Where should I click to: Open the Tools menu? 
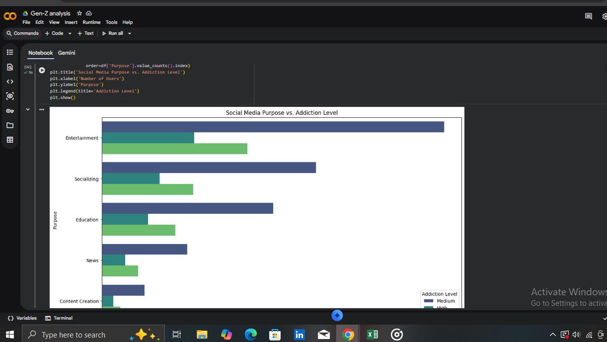coord(111,22)
